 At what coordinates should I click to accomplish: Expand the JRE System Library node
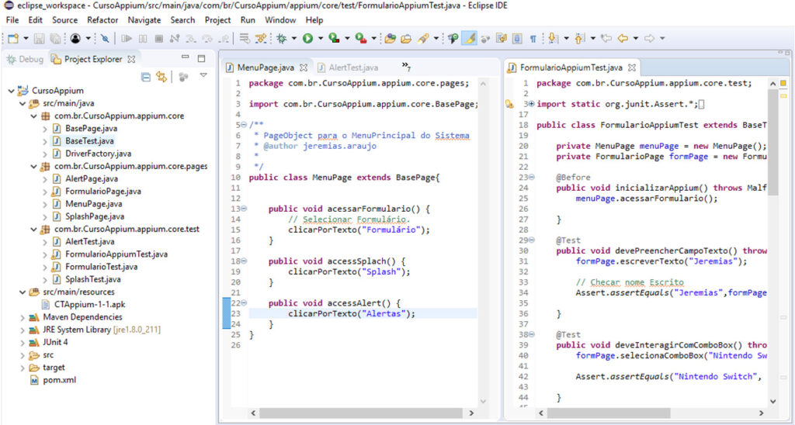tap(23, 330)
